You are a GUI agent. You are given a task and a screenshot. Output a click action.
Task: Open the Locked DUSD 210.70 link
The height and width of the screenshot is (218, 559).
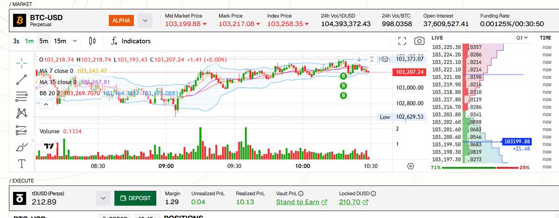click(354, 202)
